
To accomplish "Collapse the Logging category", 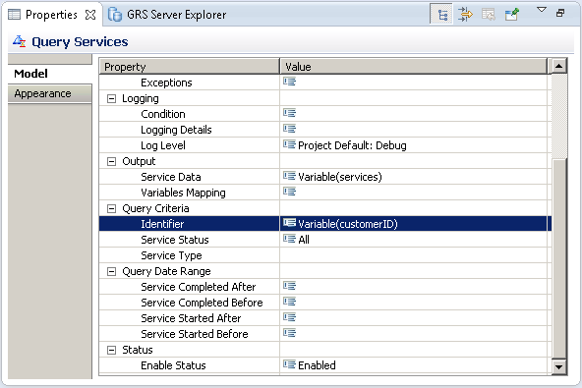I will click(111, 98).
